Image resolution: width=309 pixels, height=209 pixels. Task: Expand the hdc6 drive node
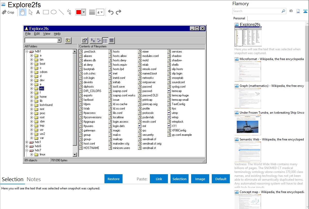pos(27,146)
